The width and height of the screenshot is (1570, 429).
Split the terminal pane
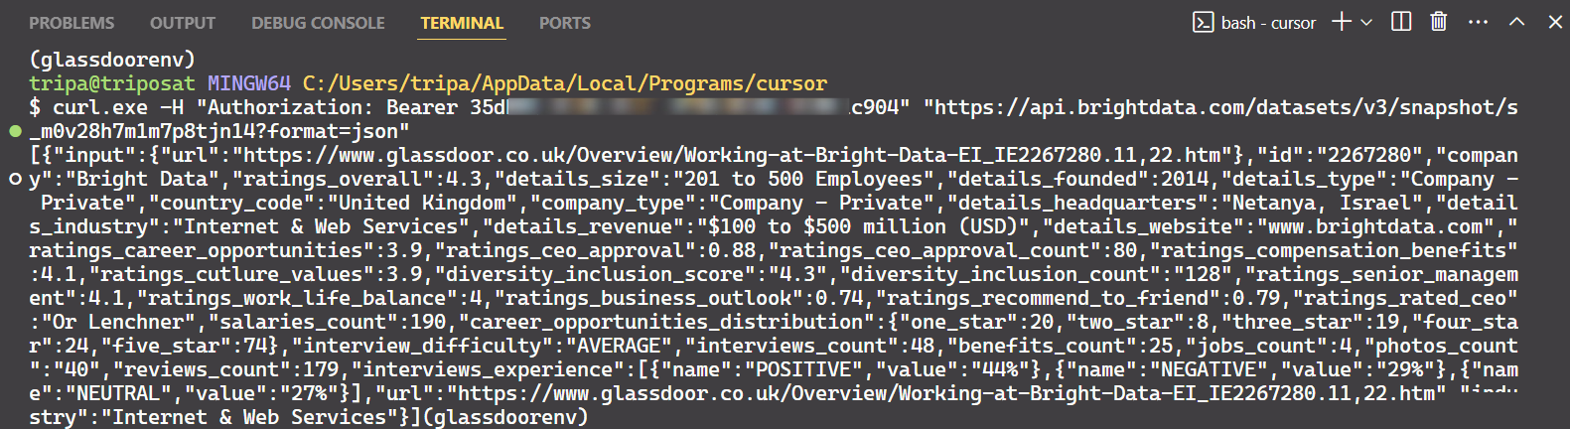coord(1401,22)
